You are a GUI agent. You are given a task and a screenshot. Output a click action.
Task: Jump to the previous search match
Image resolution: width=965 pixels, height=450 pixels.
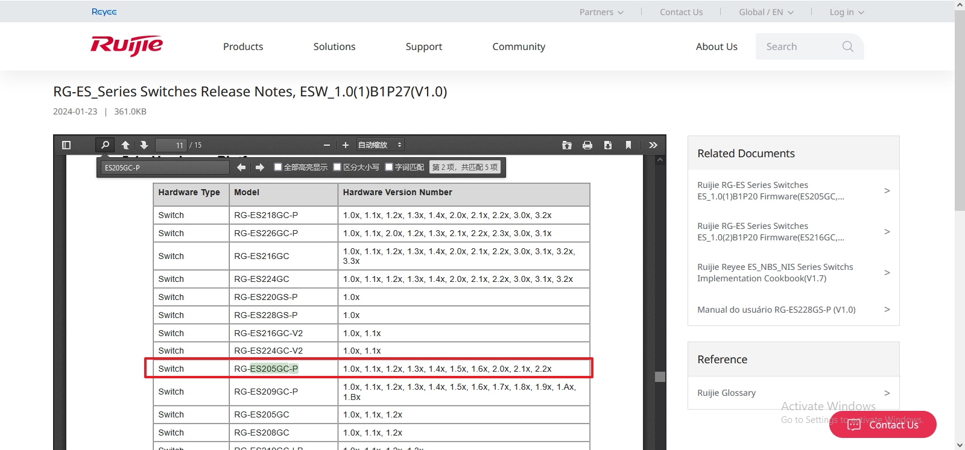point(241,167)
